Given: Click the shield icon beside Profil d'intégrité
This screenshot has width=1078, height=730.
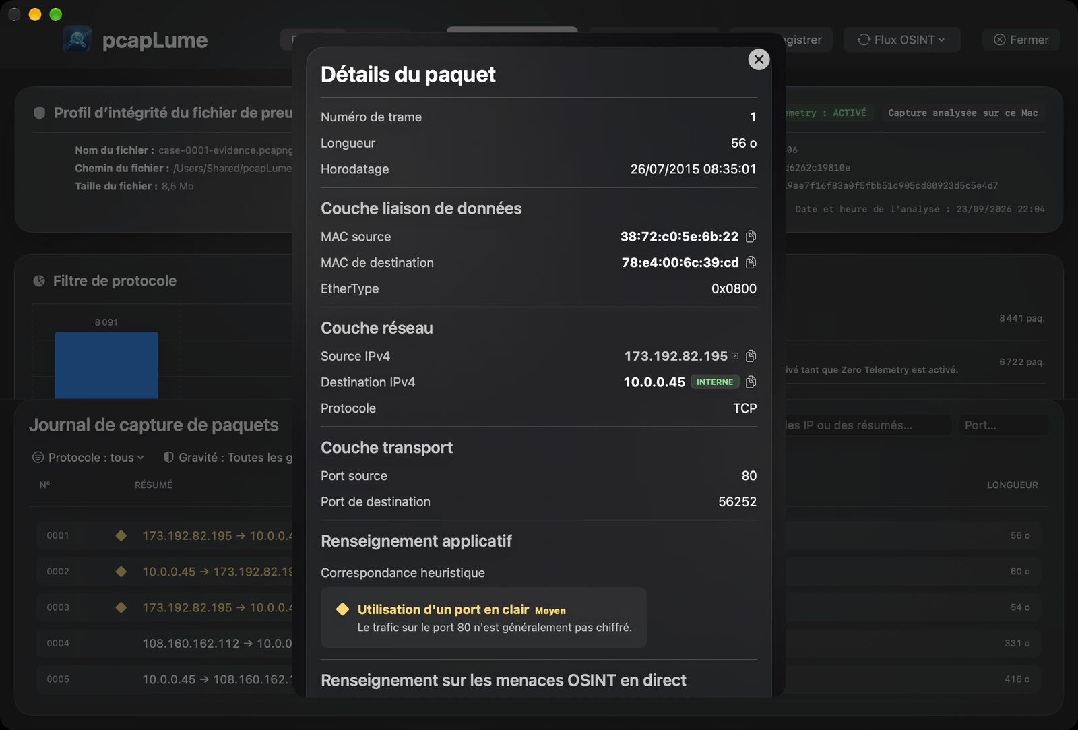Looking at the screenshot, I should 40,113.
